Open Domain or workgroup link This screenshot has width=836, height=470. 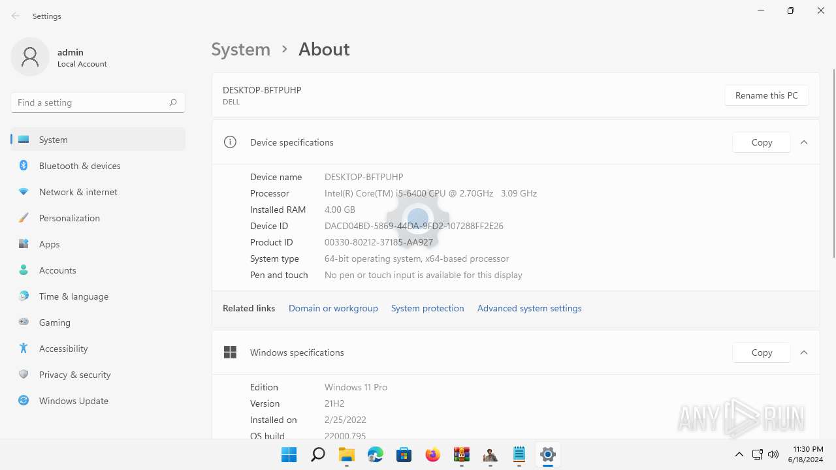tap(333, 308)
